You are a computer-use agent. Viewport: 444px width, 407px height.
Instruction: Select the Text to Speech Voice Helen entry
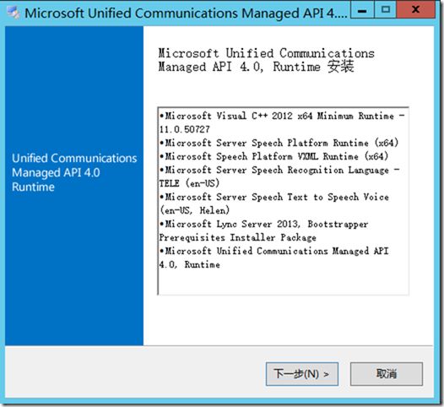pyautogui.click(x=273, y=203)
